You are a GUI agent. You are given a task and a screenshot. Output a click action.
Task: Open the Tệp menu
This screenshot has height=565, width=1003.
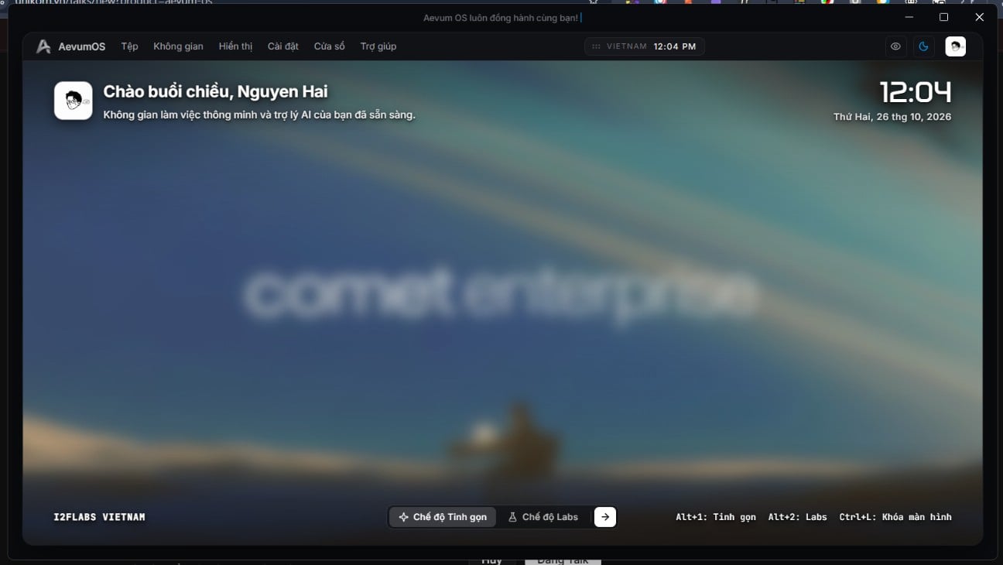pyautogui.click(x=129, y=46)
